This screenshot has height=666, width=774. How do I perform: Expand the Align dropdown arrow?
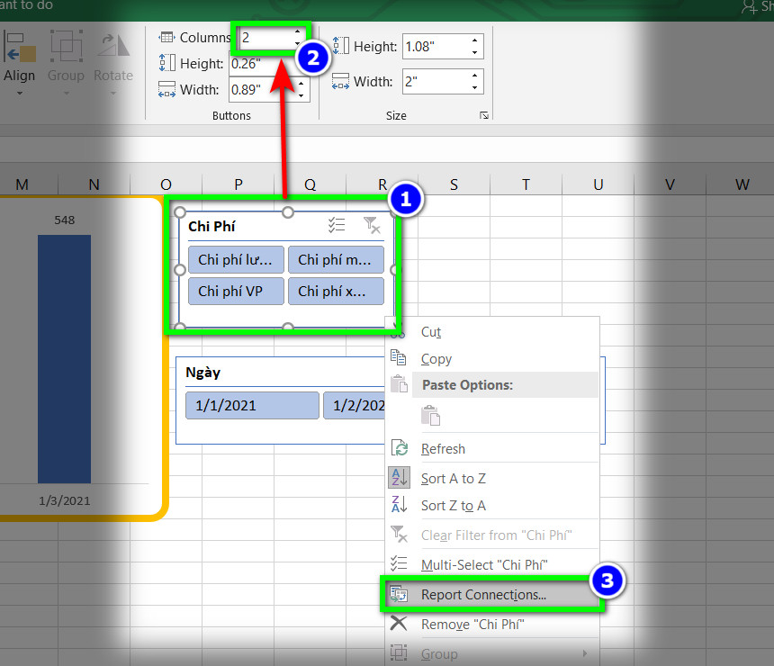click(x=19, y=93)
